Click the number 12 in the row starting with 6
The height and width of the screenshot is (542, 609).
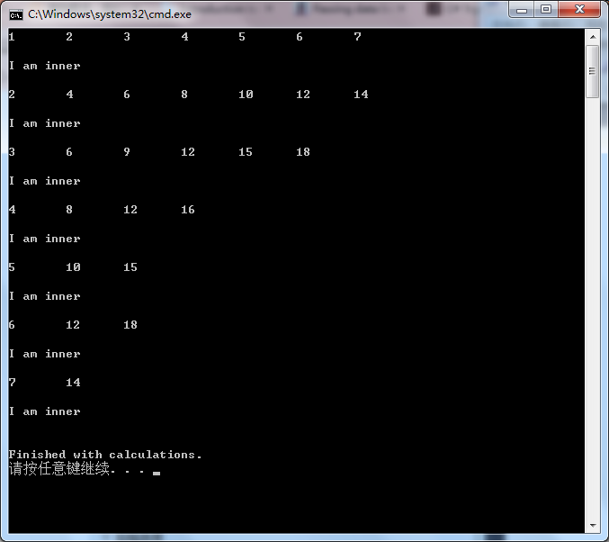pyautogui.click(x=73, y=325)
